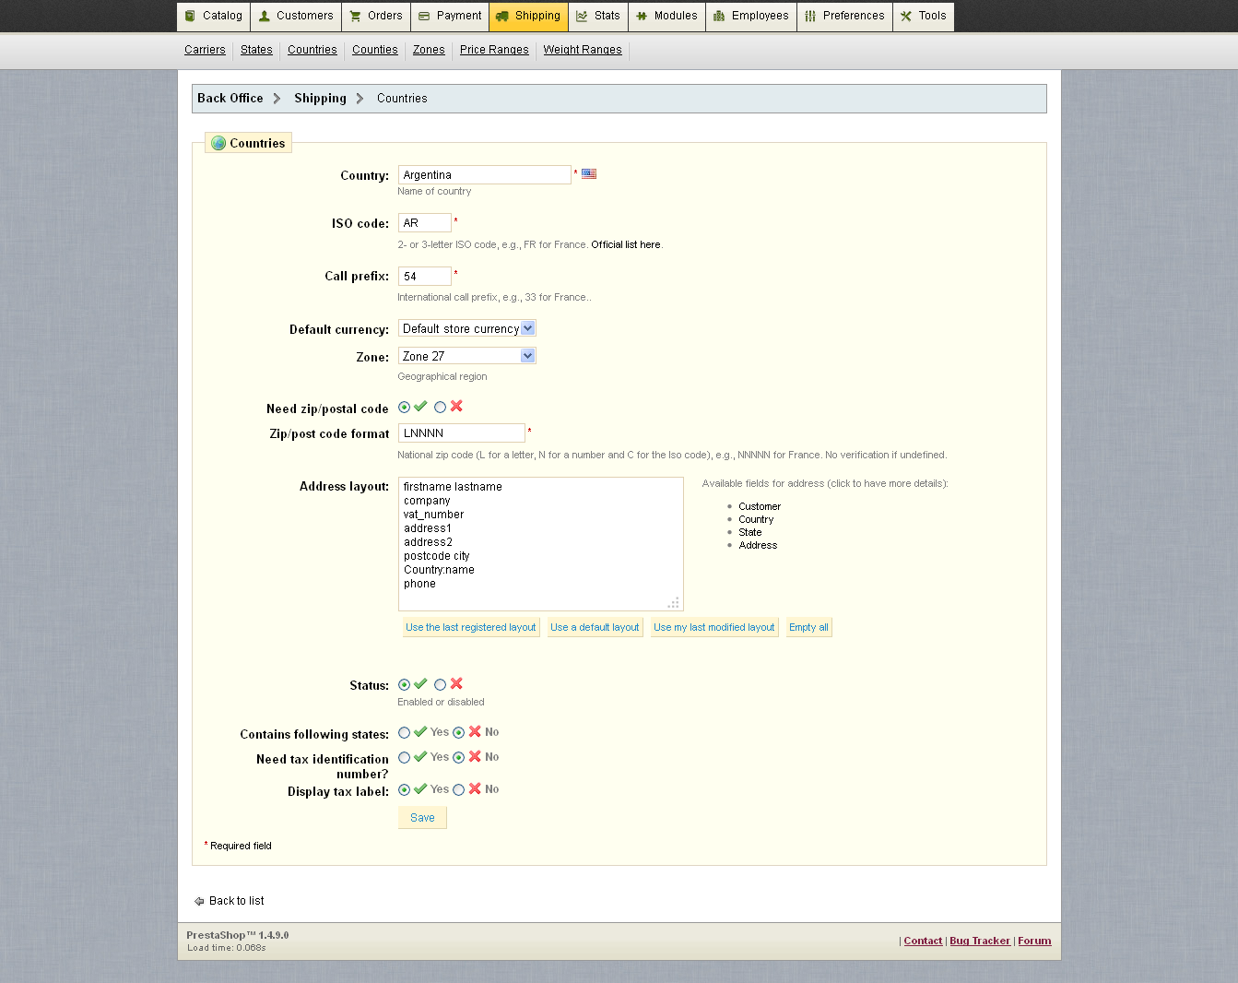Open the States submenu tab
Screen dimensions: 1238x983
click(256, 50)
